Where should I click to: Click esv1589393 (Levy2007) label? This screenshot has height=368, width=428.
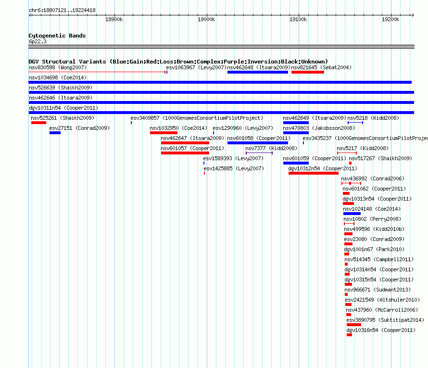(233, 158)
